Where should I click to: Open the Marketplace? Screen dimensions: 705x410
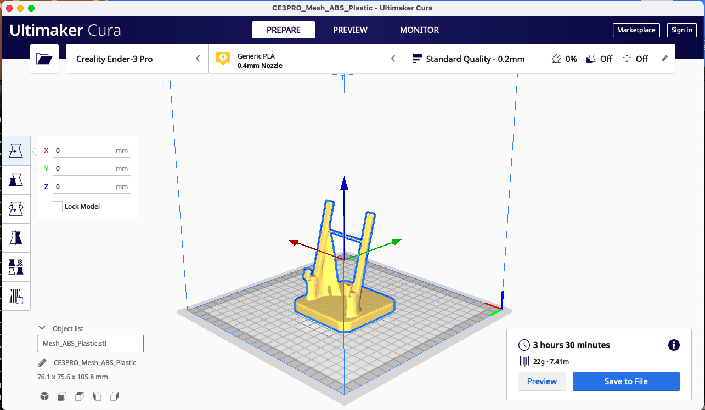[636, 30]
